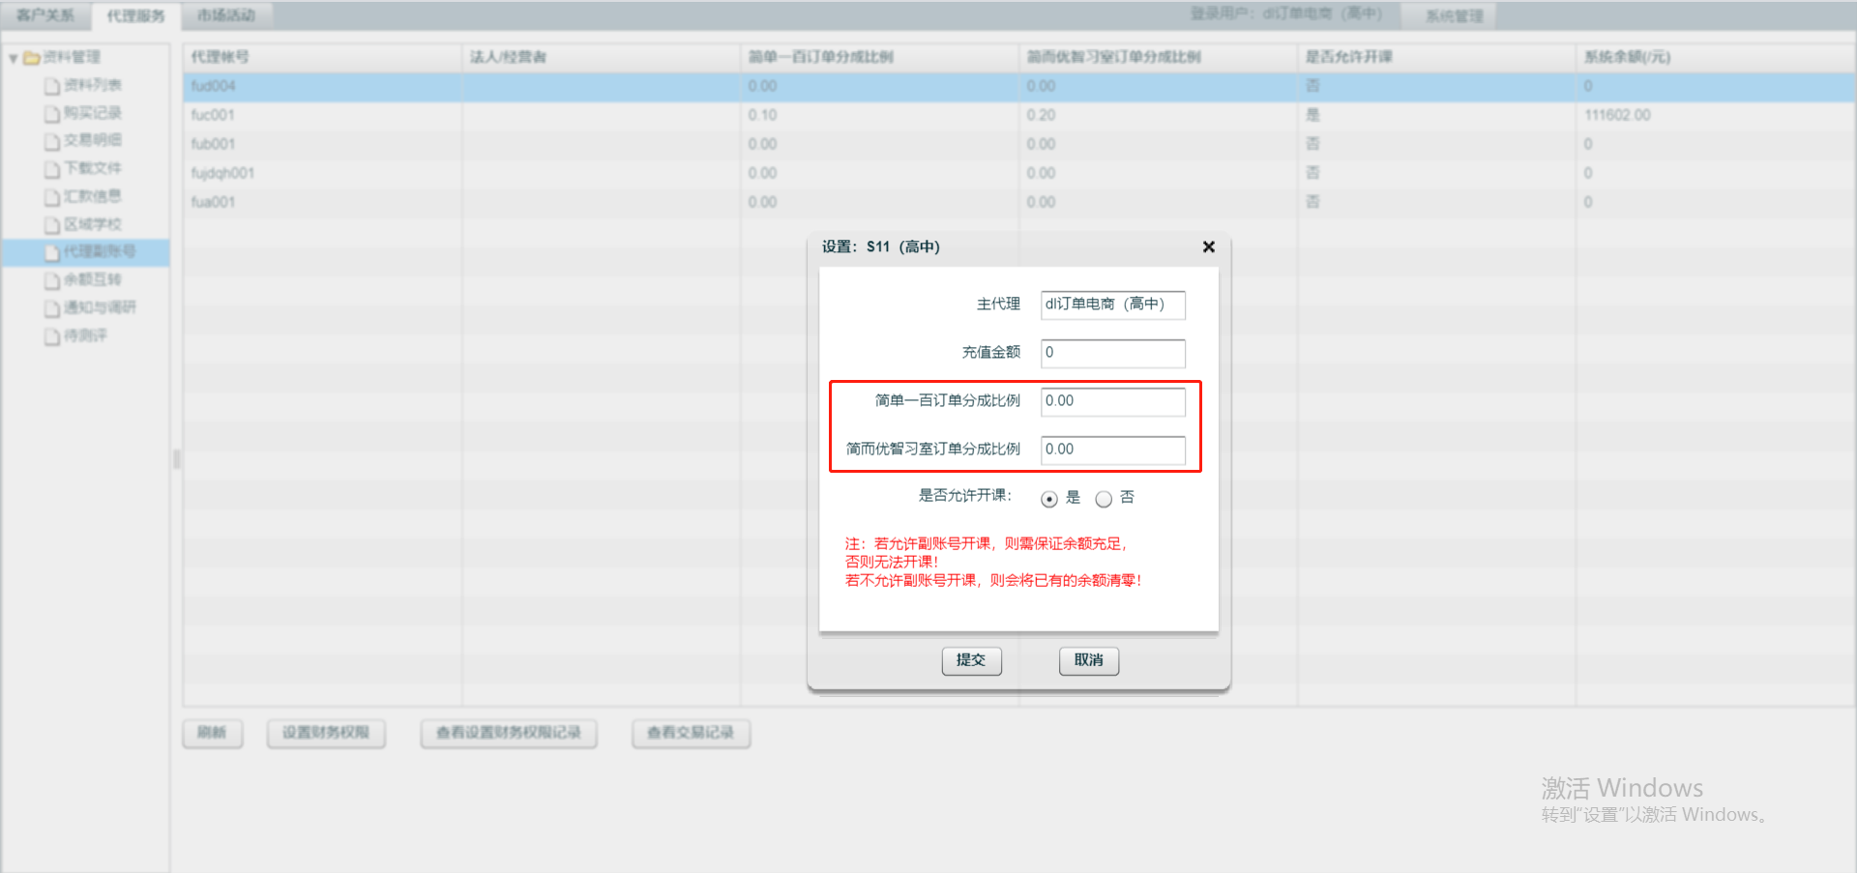Click the 下载文件 document icon
The width and height of the screenshot is (1857, 873).
point(52,169)
